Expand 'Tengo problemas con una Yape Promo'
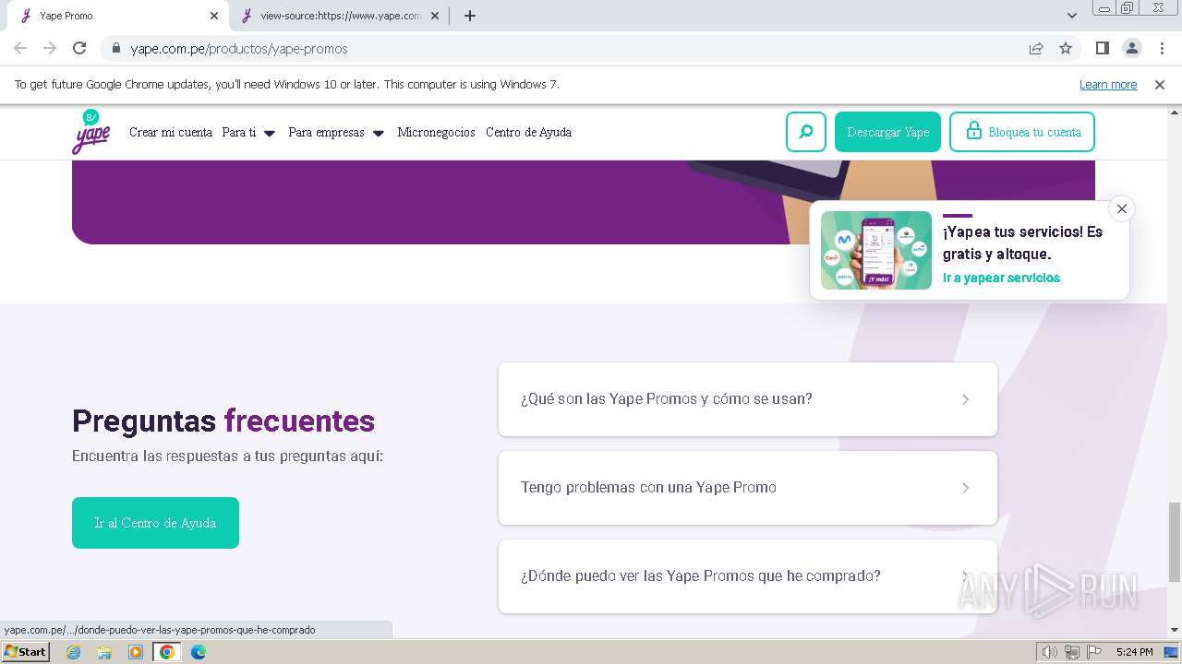Image resolution: width=1182 pixels, height=664 pixels. pyautogui.click(x=748, y=488)
